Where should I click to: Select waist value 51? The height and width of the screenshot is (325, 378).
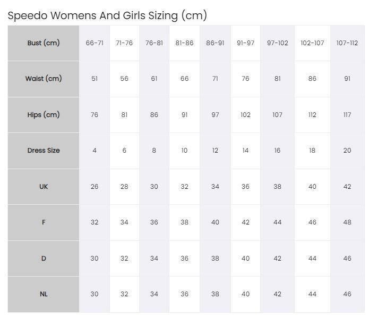(94, 79)
